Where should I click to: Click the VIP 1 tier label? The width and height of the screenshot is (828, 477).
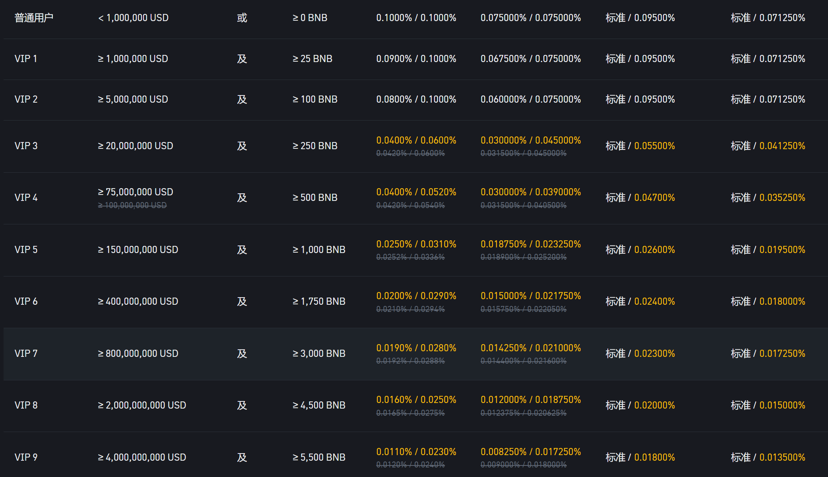point(26,59)
